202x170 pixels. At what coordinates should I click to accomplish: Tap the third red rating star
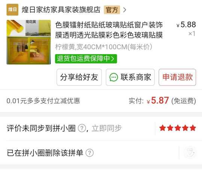pyautogui.click(x=178, y=128)
